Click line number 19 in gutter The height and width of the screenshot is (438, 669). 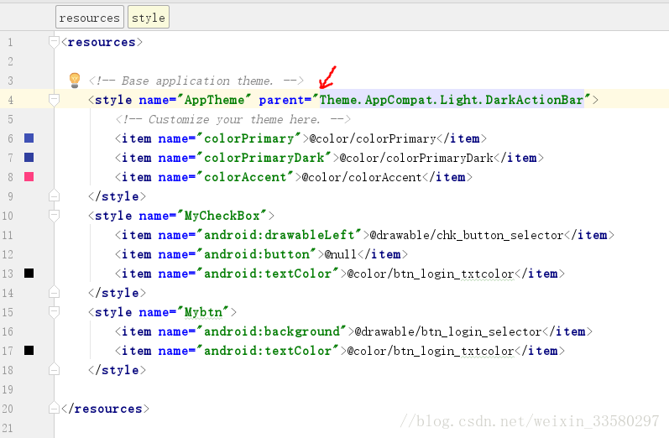tap(8, 389)
